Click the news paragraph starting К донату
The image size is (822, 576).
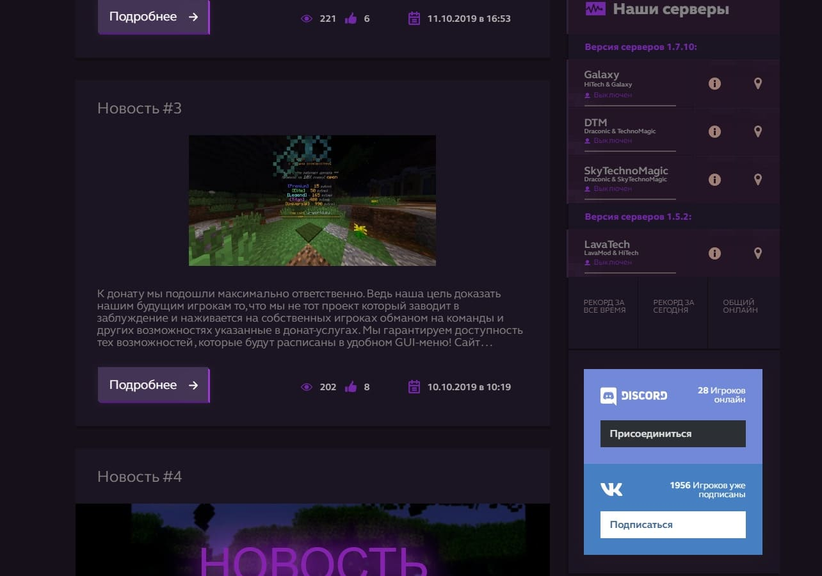(x=310, y=318)
